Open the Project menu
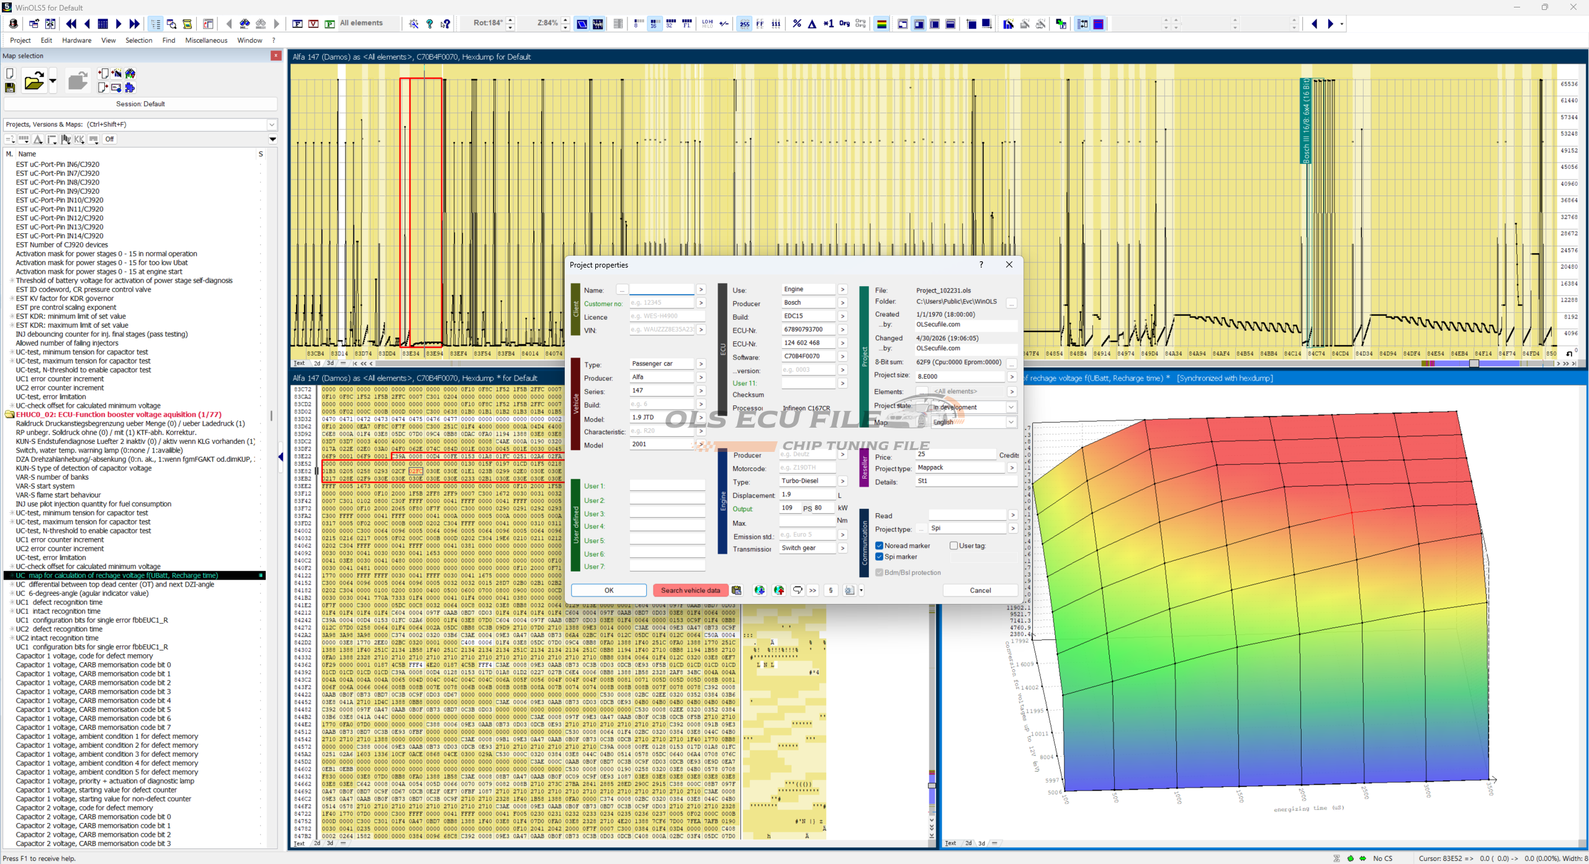The image size is (1589, 864). click(20, 40)
